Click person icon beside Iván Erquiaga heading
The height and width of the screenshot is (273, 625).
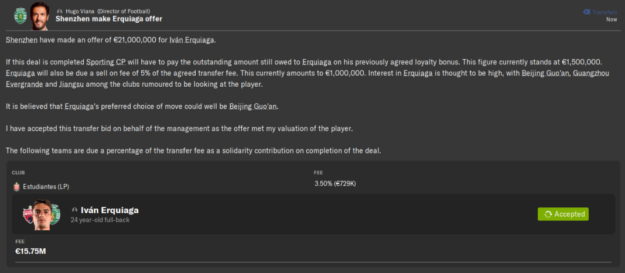coord(74,210)
